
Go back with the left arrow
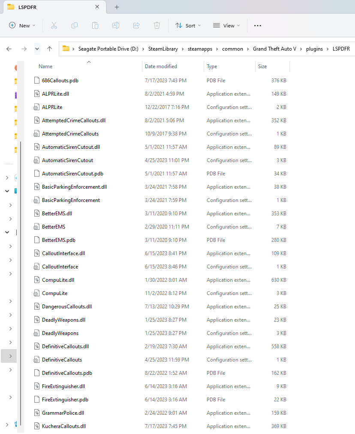click(x=9, y=49)
